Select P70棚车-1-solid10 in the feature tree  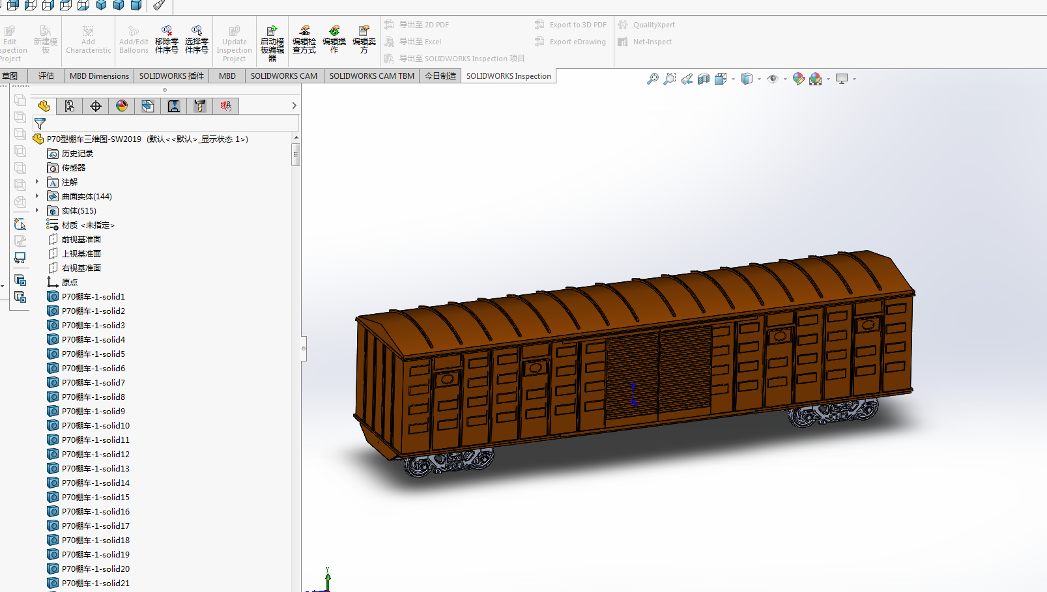click(95, 426)
